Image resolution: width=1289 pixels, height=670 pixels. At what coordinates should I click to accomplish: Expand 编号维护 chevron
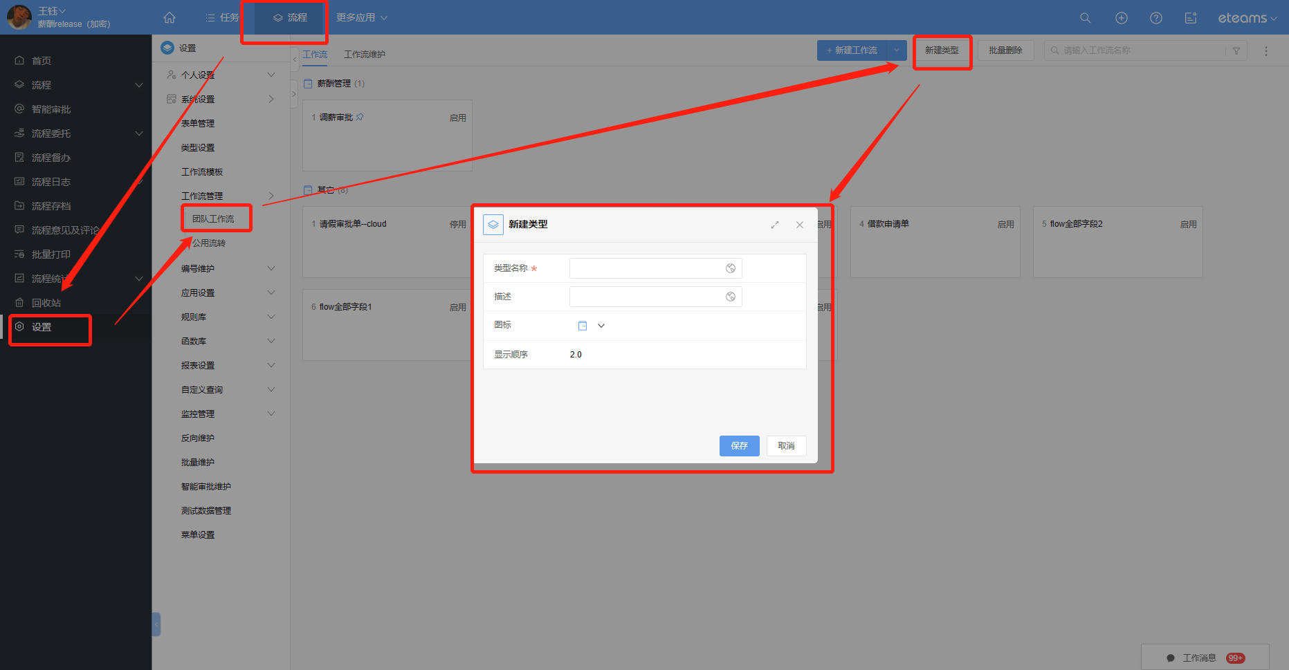[271, 268]
